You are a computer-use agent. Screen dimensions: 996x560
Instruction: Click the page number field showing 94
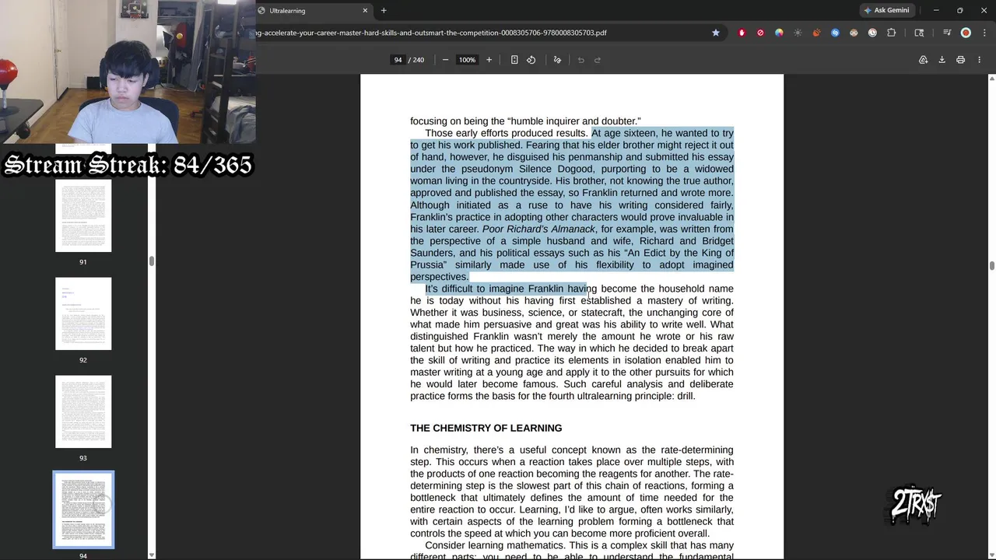pos(398,60)
